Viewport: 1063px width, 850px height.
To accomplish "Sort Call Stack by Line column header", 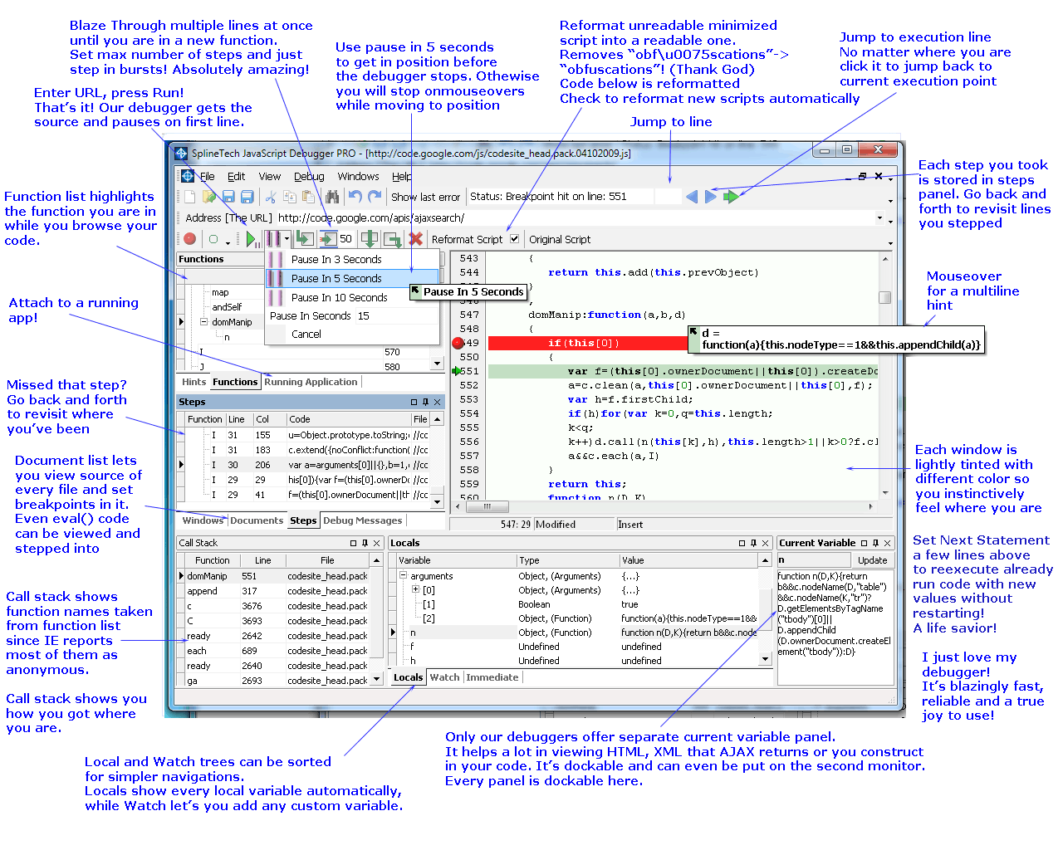I will click(262, 560).
